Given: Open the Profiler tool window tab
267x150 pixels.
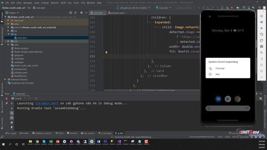Looking at the screenshot, I should [x=24, y=133].
